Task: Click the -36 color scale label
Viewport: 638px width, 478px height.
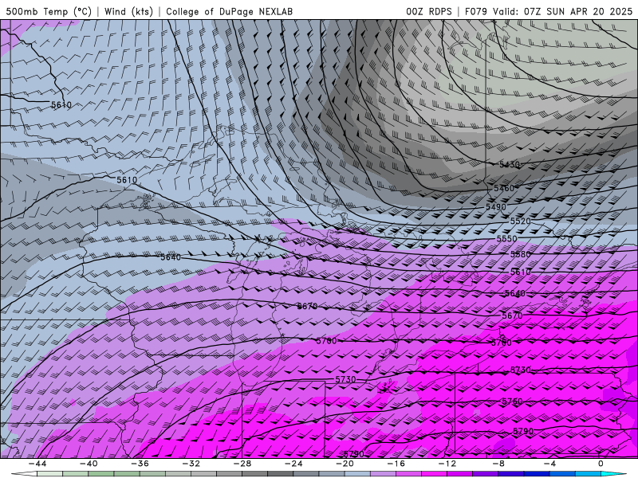Action: tap(140, 464)
